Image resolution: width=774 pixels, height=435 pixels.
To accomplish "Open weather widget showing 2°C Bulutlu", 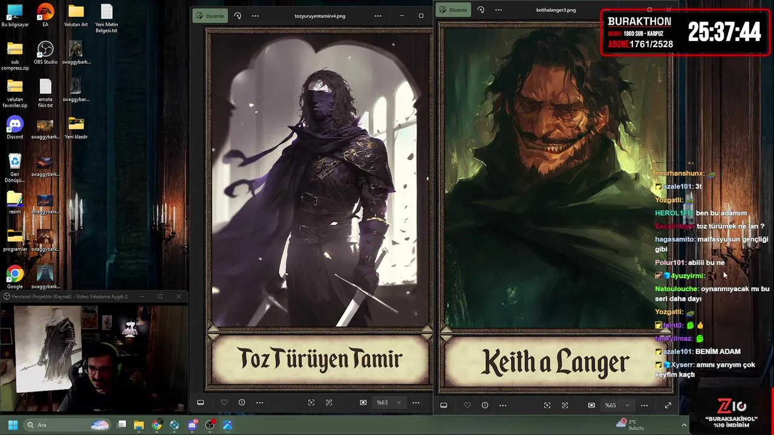I will click(629, 425).
